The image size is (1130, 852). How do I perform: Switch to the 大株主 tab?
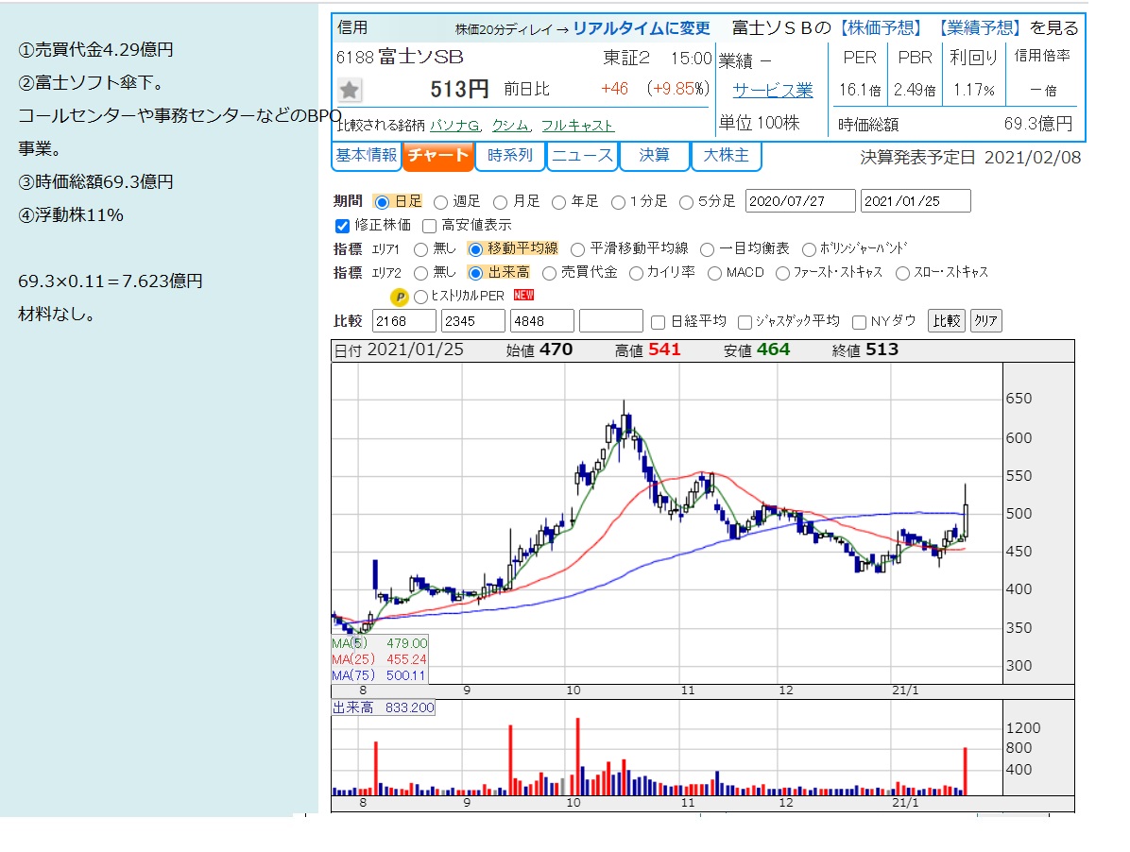727,156
